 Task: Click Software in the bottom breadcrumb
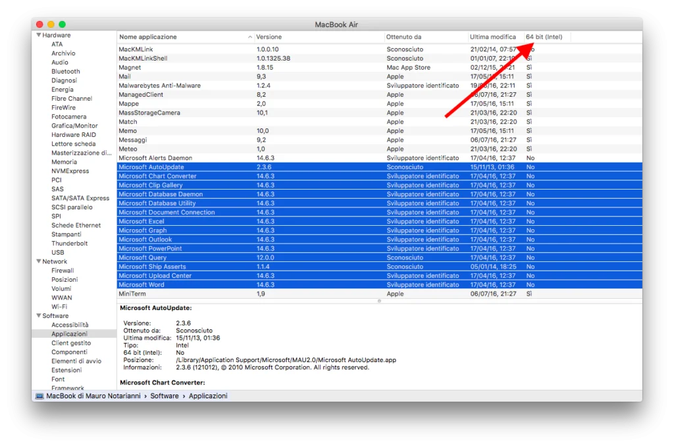165,396
